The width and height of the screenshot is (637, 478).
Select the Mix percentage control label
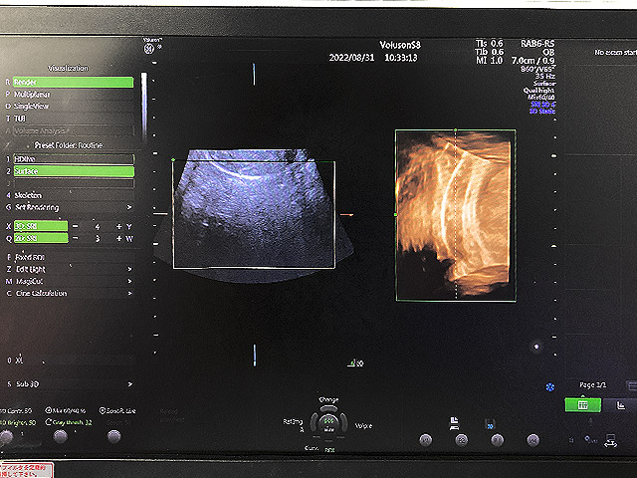(66, 410)
